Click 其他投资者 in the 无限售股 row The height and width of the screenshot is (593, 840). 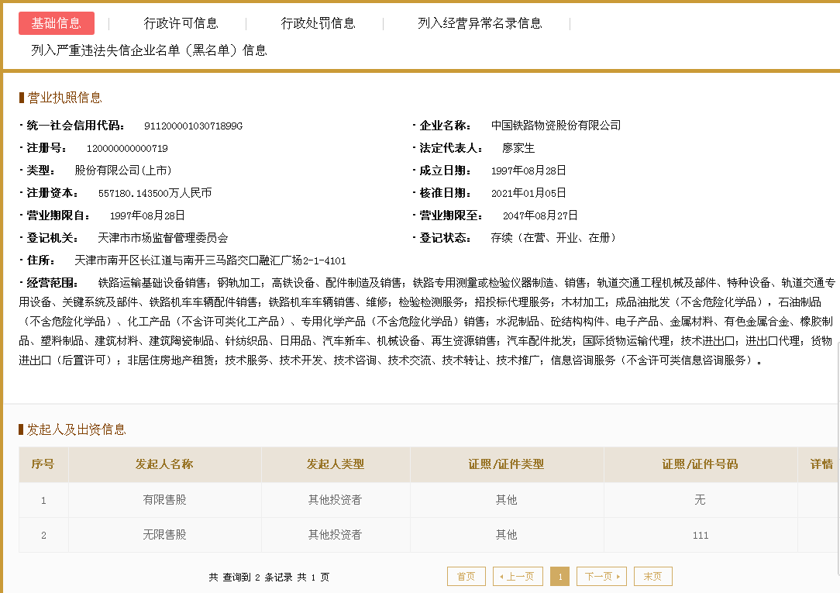tap(336, 535)
